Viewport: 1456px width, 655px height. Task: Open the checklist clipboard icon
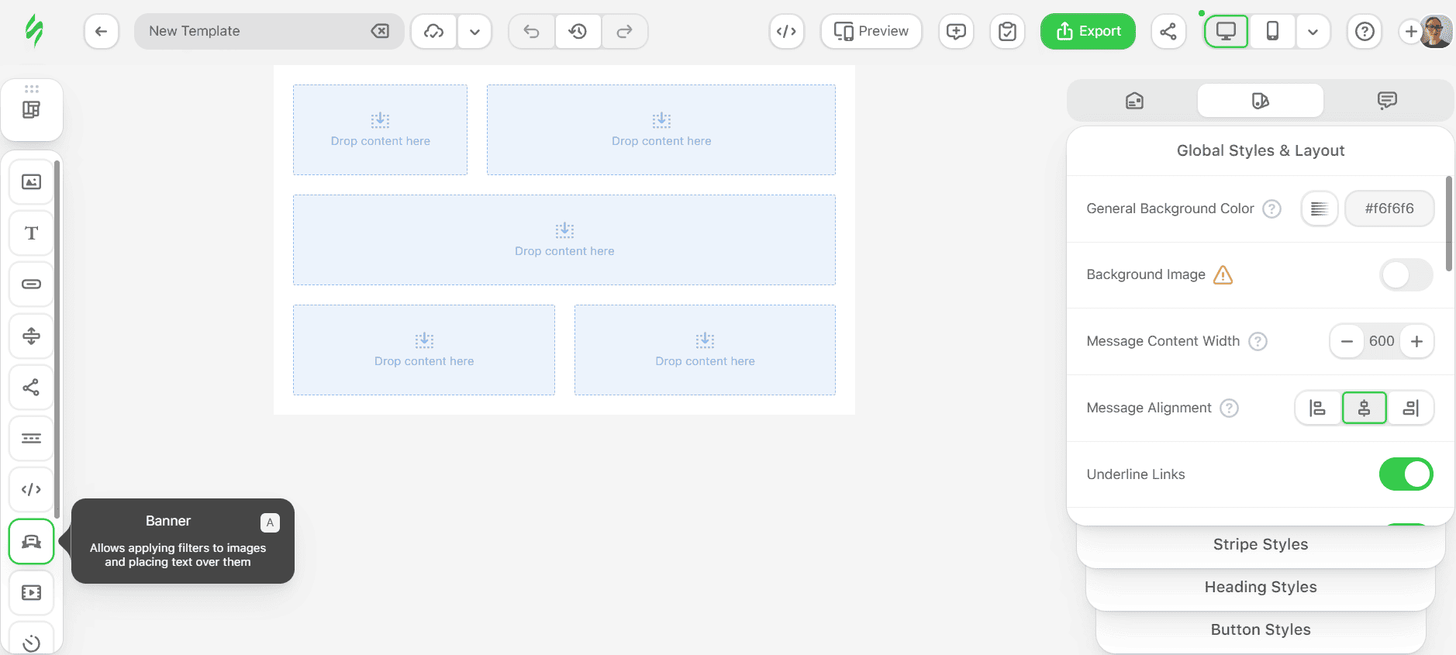click(x=1007, y=31)
